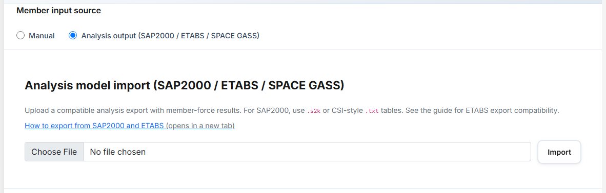This screenshot has height=193, width=606.
Task: Click the "Manual" option label text
Action: (42, 36)
